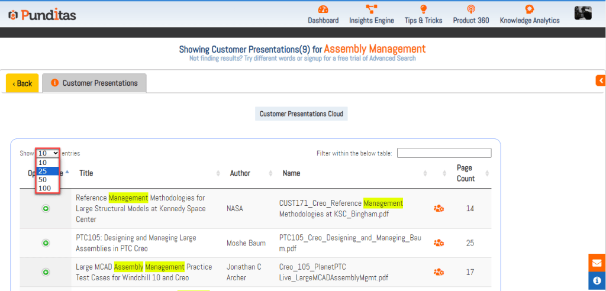Switch to Customer Presentations tab

[x=94, y=83]
